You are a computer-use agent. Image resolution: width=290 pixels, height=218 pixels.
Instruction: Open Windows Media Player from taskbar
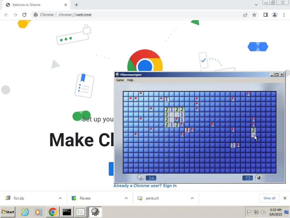point(38,212)
